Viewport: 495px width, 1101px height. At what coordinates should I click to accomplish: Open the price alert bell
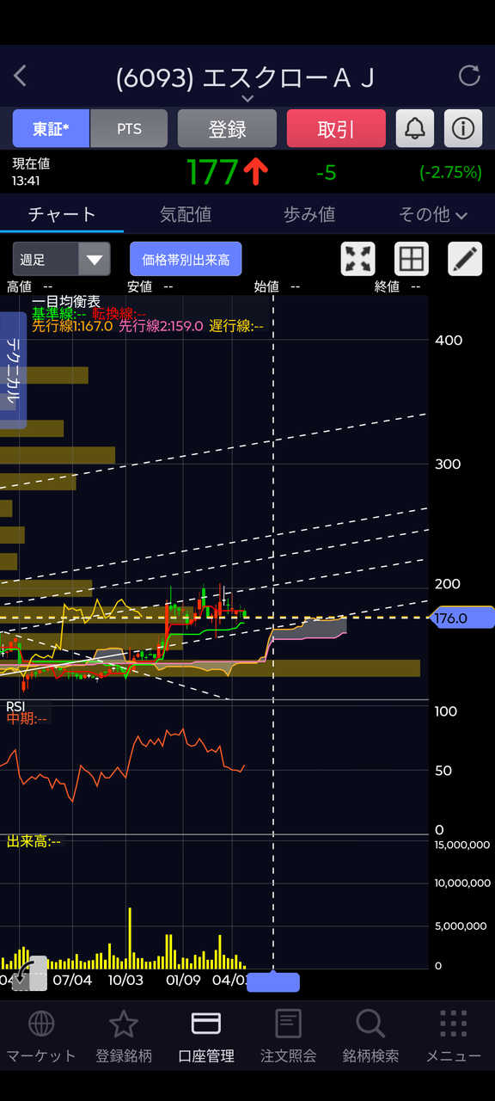pyautogui.click(x=414, y=129)
